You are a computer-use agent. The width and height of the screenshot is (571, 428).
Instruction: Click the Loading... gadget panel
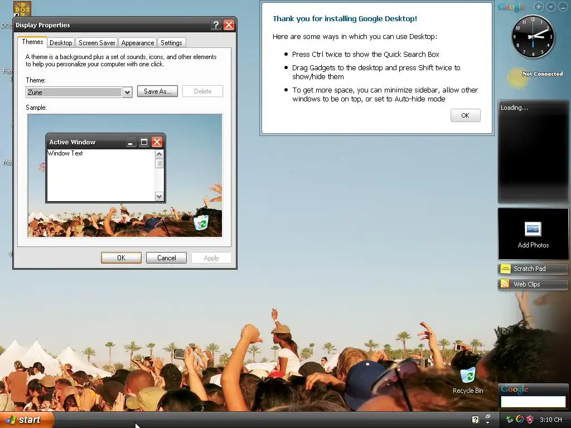[533, 152]
